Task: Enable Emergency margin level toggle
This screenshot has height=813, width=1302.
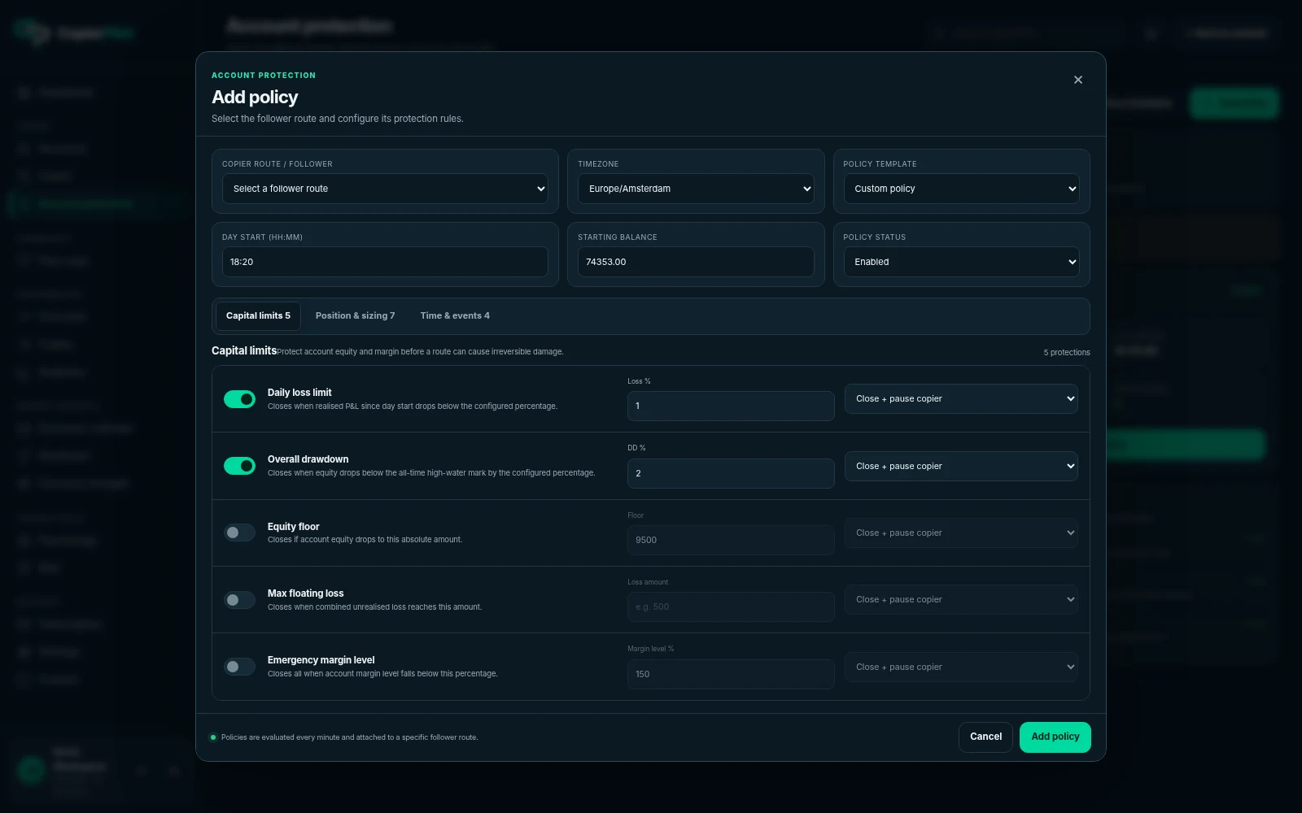Action: click(239, 667)
